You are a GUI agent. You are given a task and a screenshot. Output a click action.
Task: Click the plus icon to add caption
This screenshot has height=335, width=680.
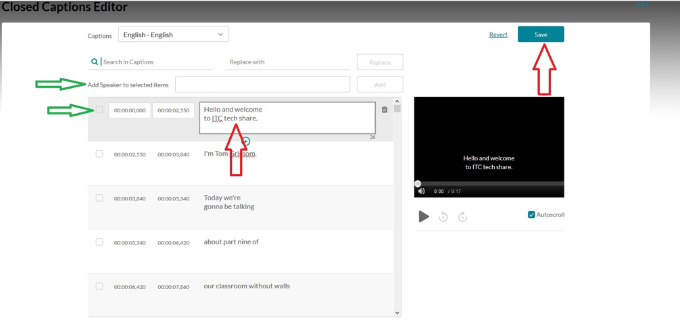point(246,141)
